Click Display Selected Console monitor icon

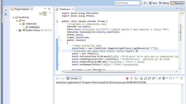164,78
